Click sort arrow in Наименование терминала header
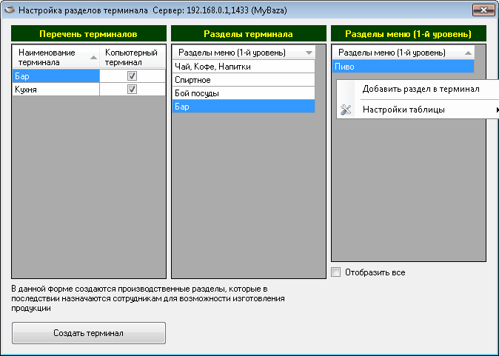499x356 pixels. pos(93,57)
